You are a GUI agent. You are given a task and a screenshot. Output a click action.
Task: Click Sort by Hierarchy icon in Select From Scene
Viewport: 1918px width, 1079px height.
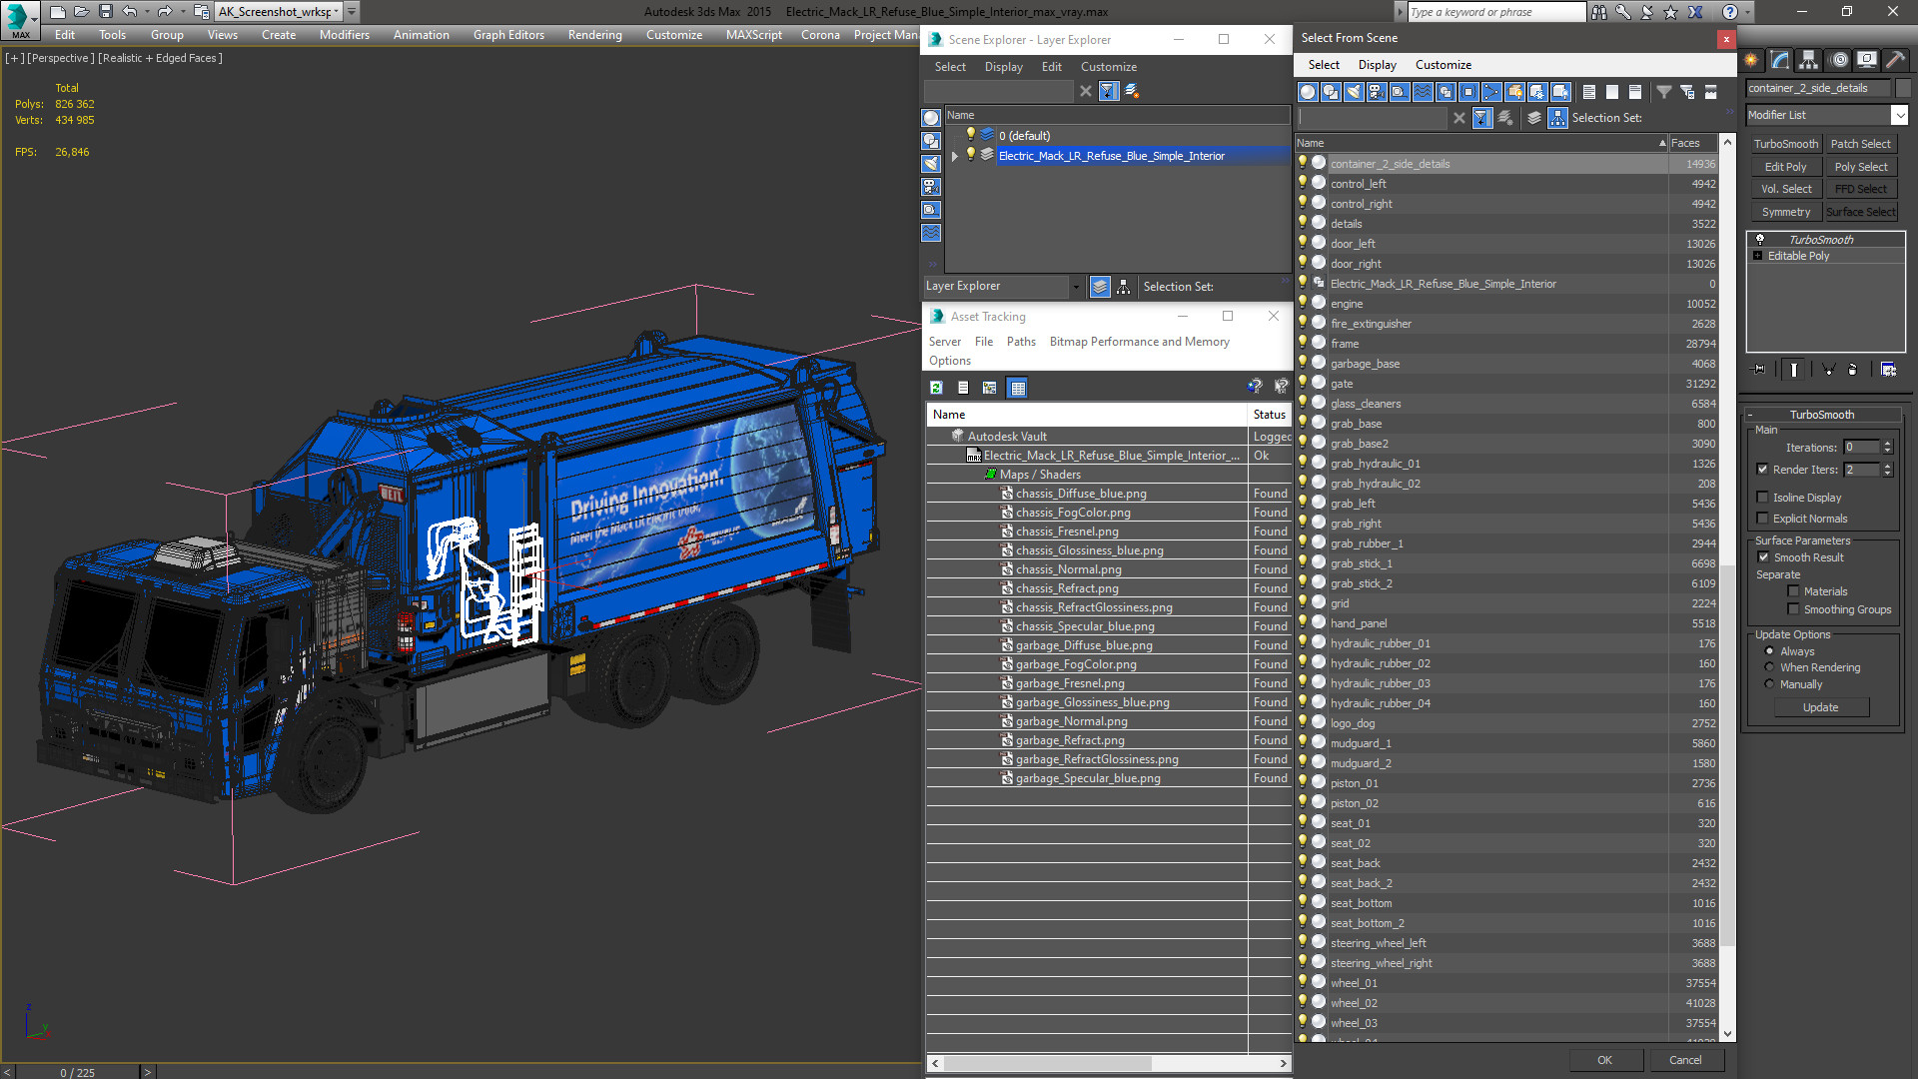coord(1558,118)
